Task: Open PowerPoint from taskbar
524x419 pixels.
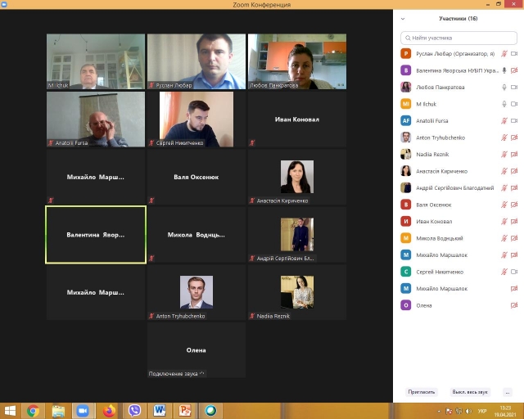Action: coord(185,411)
